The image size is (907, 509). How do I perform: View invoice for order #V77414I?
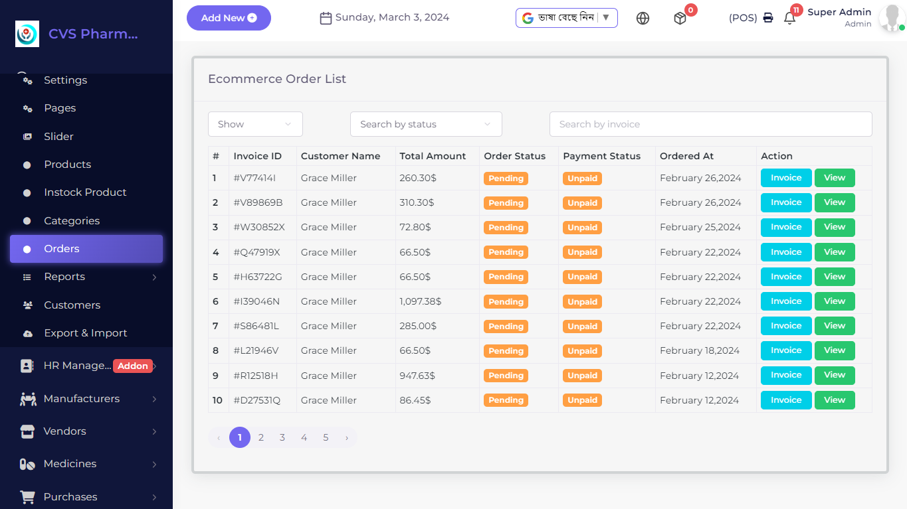pyautogui.click(x=786, y=177)
